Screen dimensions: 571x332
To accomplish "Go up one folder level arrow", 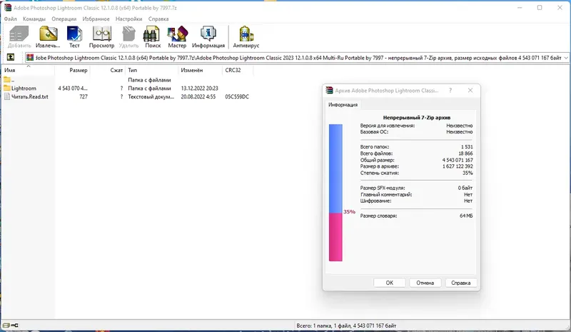I will coord(11,57).
